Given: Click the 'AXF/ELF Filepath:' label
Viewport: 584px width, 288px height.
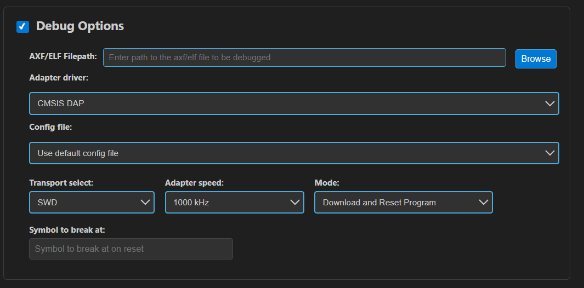Looking at the screenshot, I should tap(63, 56).
